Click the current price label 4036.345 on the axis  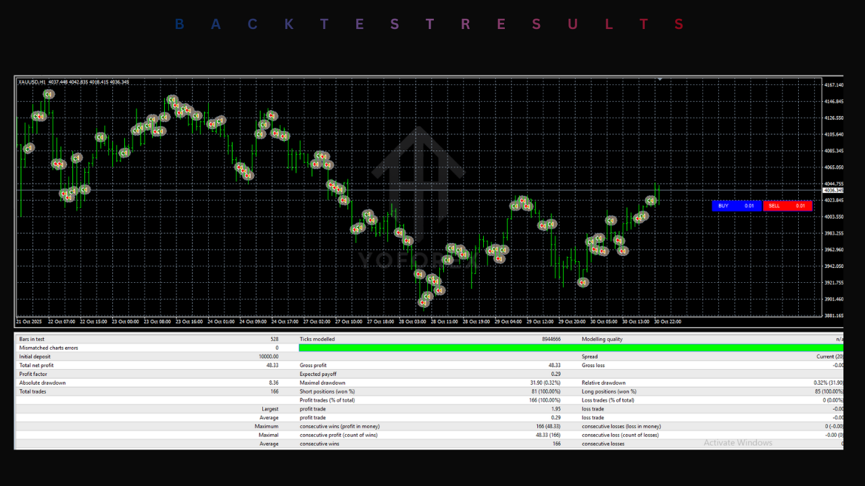click(x=834, y=190)
